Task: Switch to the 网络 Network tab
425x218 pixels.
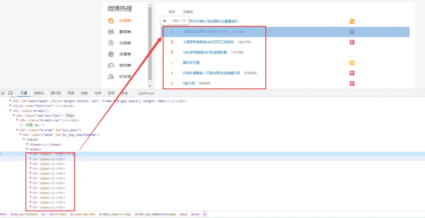Action: 71,93
